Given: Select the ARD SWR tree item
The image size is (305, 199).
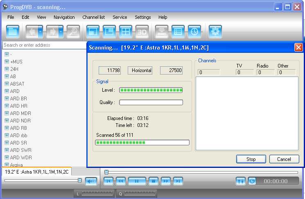Looking at the screenshot, I should [20, 150].
